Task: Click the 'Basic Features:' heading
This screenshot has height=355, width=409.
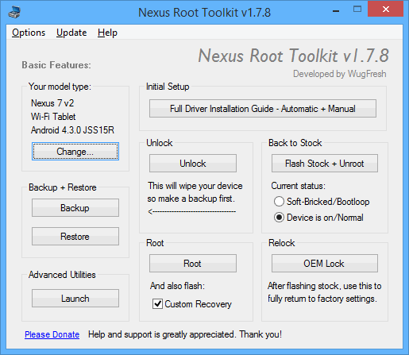Action: (x=56, y=65)
